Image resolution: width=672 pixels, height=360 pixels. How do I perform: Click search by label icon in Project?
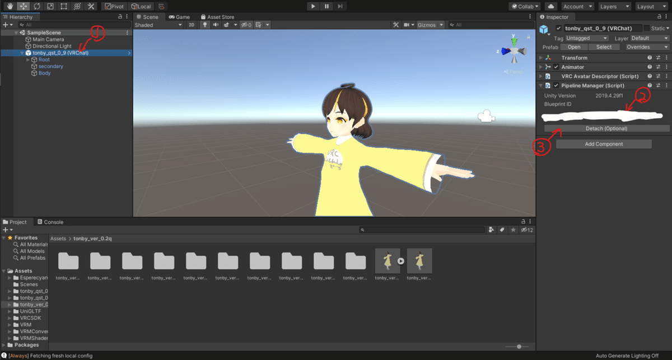click(502, 230)
